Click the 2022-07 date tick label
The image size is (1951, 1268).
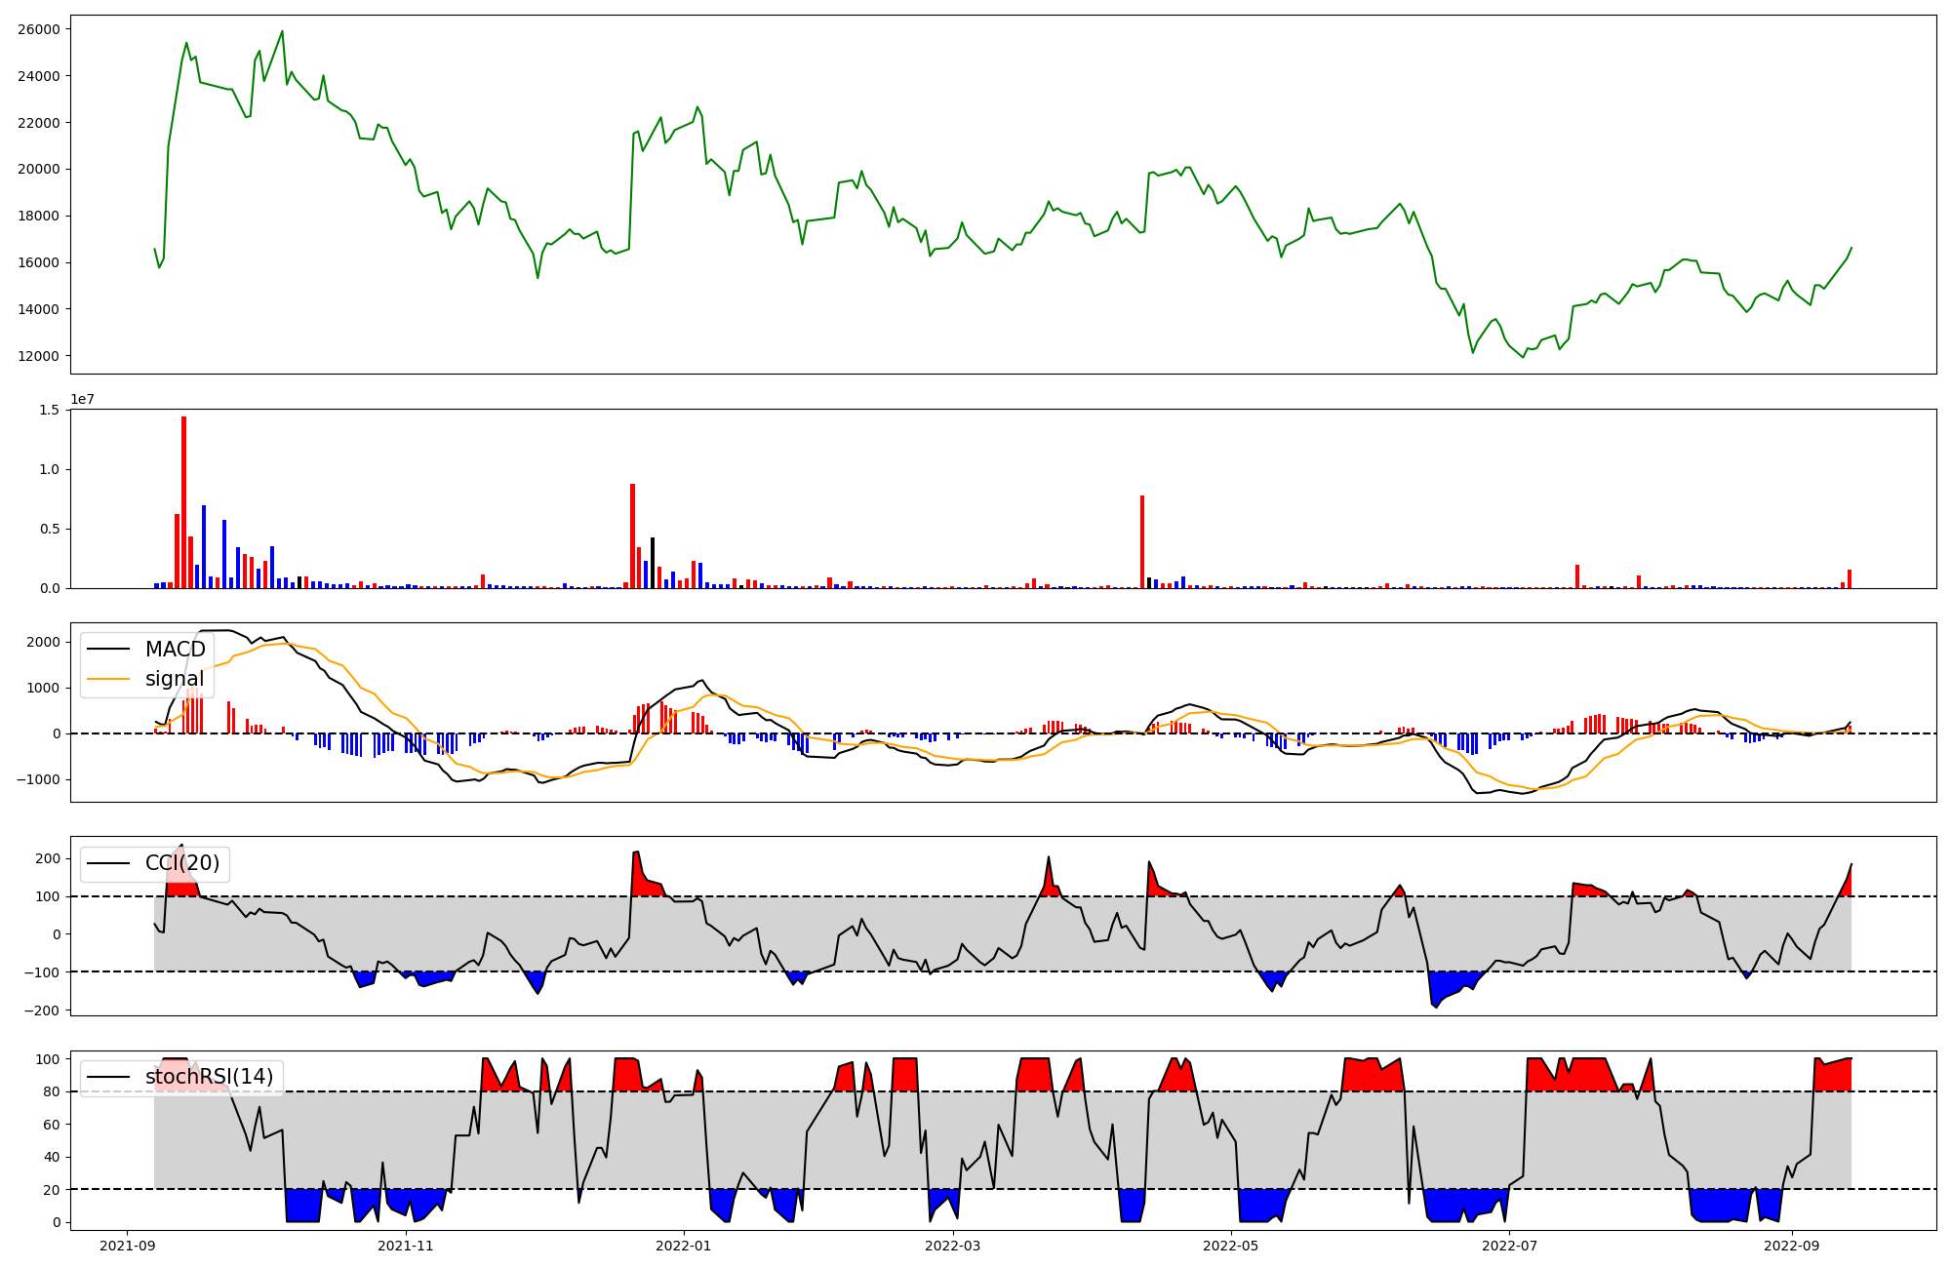pyautogui.click(x=1509, y=1246)
